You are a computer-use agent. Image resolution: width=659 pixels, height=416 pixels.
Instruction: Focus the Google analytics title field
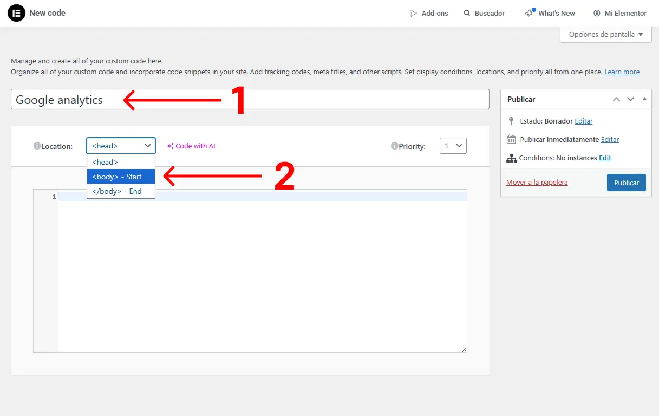pyautogui.click(x=250, y=100)
